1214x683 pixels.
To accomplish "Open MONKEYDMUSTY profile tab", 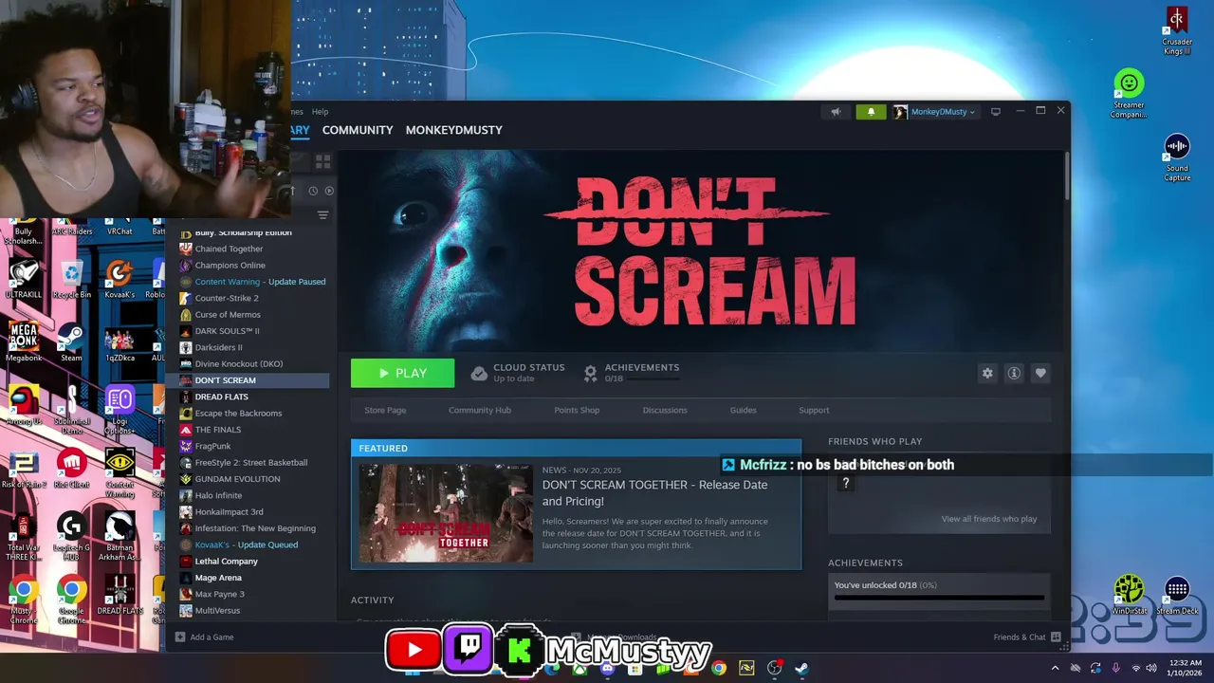I will [x=454, y=130].
